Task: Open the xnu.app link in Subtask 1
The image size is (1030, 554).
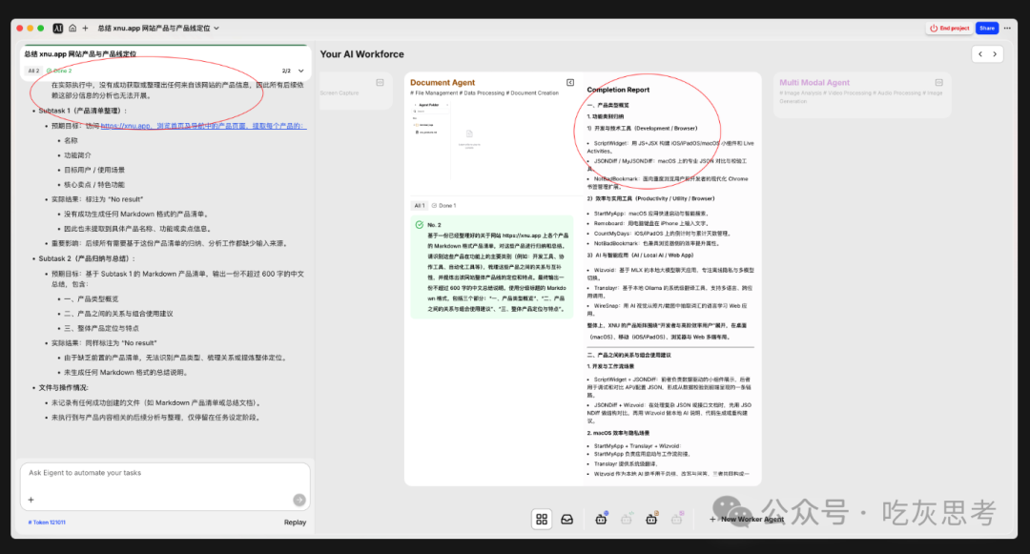Action: click(x=204, y=125)
